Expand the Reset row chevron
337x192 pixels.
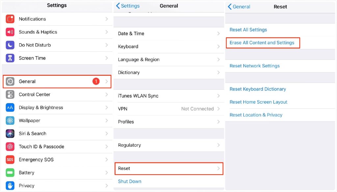click(219, 168)
